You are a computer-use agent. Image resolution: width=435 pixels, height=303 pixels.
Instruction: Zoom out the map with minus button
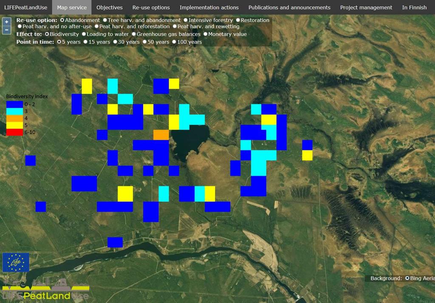(x=7, y=30)
